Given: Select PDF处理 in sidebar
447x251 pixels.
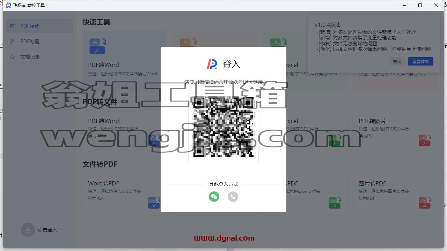Looking at the screenshot, I should 39,41.
